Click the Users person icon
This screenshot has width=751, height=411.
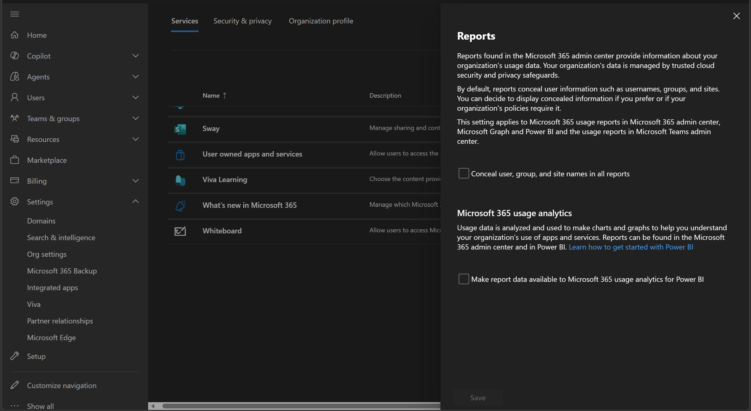[15, 97]
